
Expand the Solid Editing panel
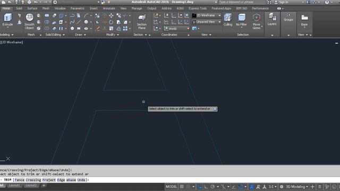coord(55,34)
